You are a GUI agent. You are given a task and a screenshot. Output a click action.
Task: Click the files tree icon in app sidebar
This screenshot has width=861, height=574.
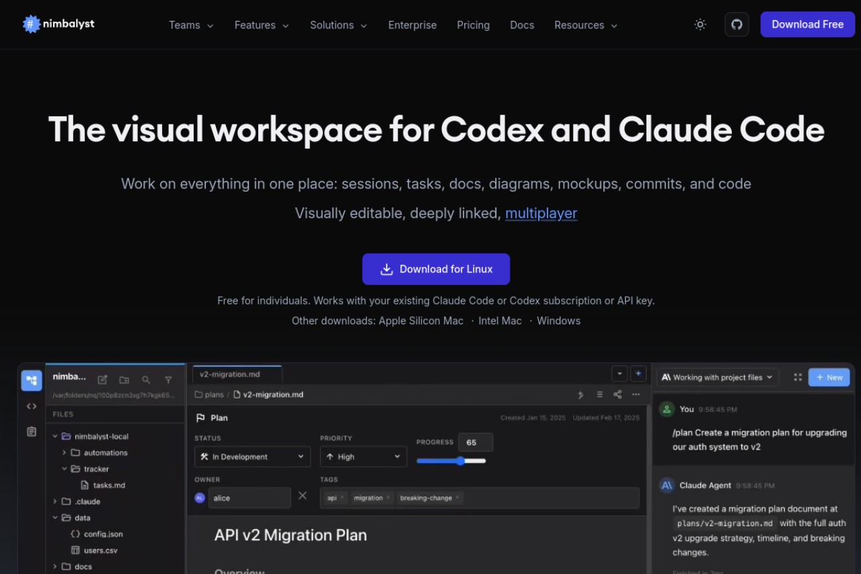click(x=32, y=381)
